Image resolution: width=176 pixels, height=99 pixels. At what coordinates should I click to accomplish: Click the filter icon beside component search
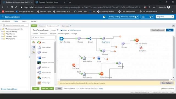[x=2, y=25]
